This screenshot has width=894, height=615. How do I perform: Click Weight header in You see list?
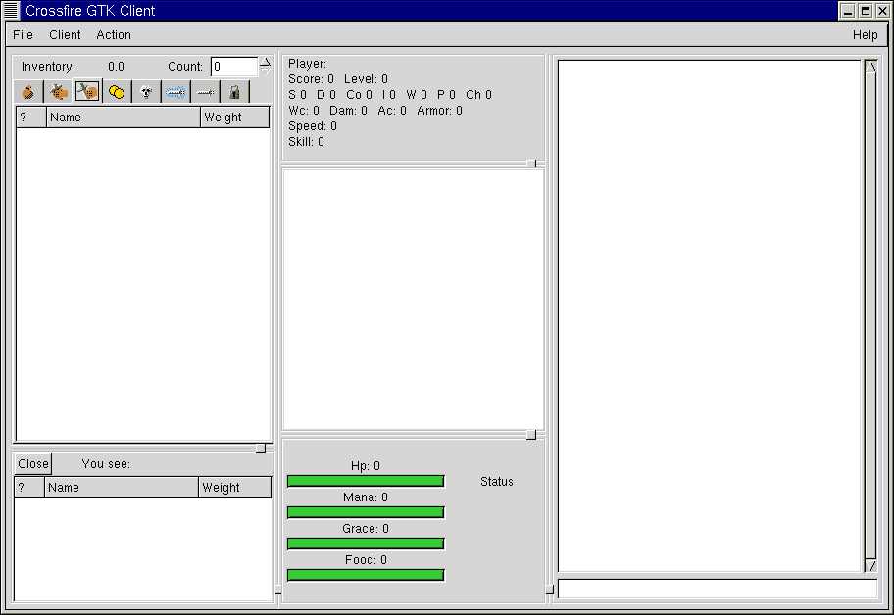[235, 488]
